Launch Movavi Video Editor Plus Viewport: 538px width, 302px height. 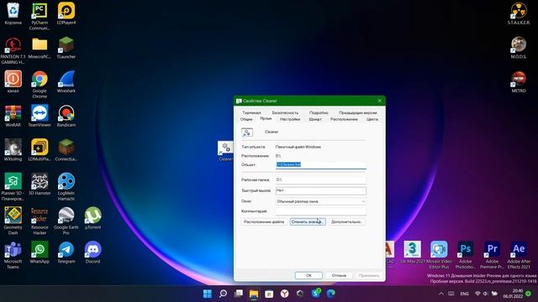[x=439, y=255]
